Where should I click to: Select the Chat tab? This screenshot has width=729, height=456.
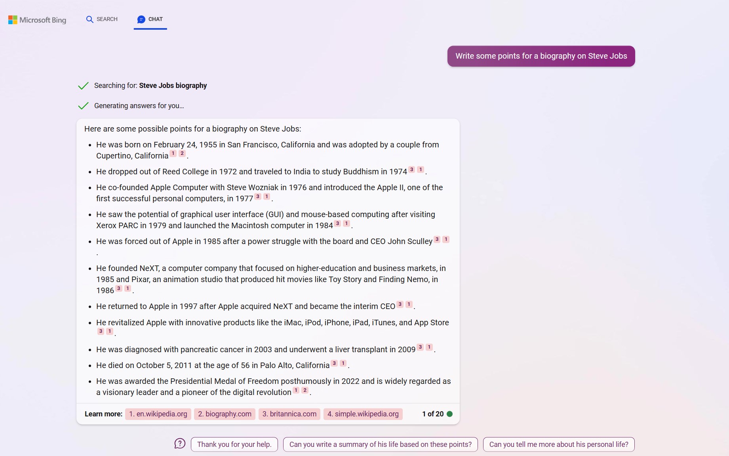[150, 19]
